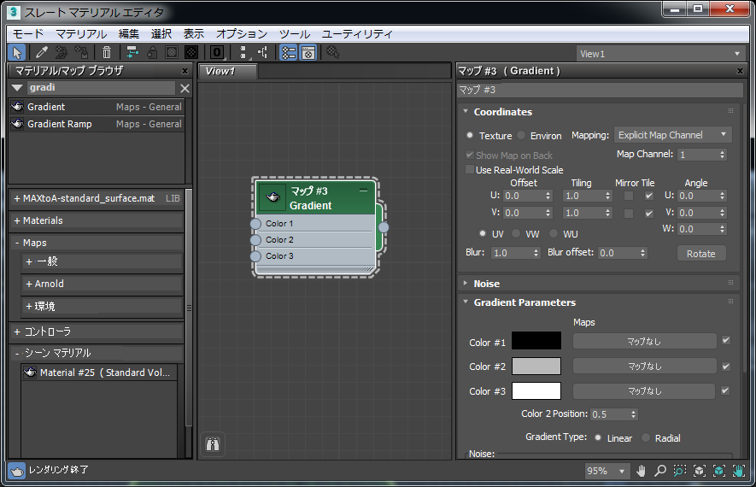Image resolution: width=756 pixels, height=487 pixels.
Task: Click Hide Unused Nodeslots icon
Action: [x=152, y=52]
